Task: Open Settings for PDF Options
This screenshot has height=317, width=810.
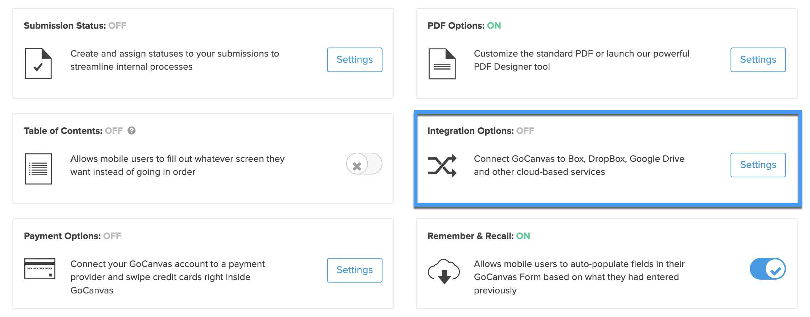Action: pyautogui.click(x=758, y=60)
